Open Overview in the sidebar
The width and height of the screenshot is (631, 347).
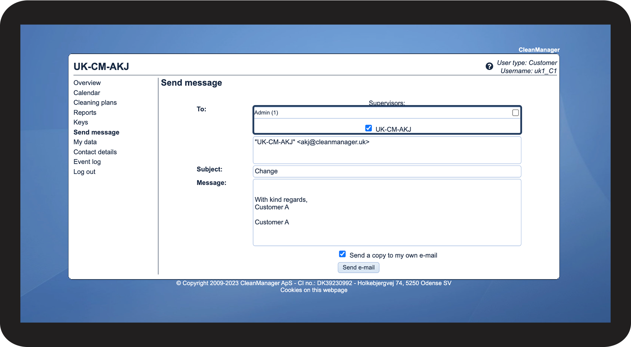[87, 83]
